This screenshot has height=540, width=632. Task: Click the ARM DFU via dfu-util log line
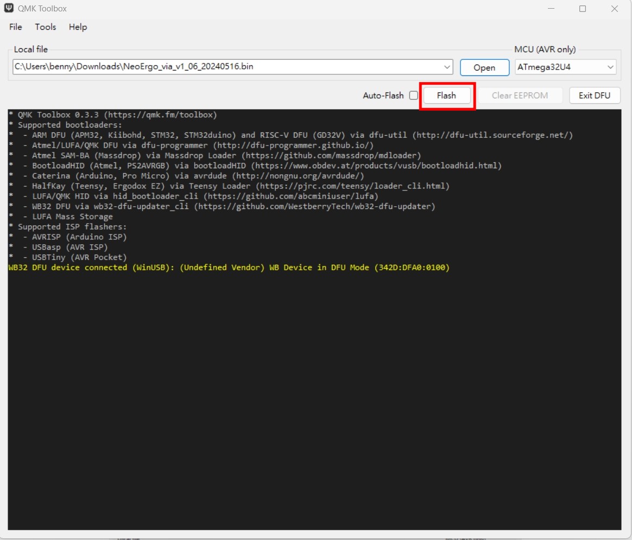[x=291, y=135]
